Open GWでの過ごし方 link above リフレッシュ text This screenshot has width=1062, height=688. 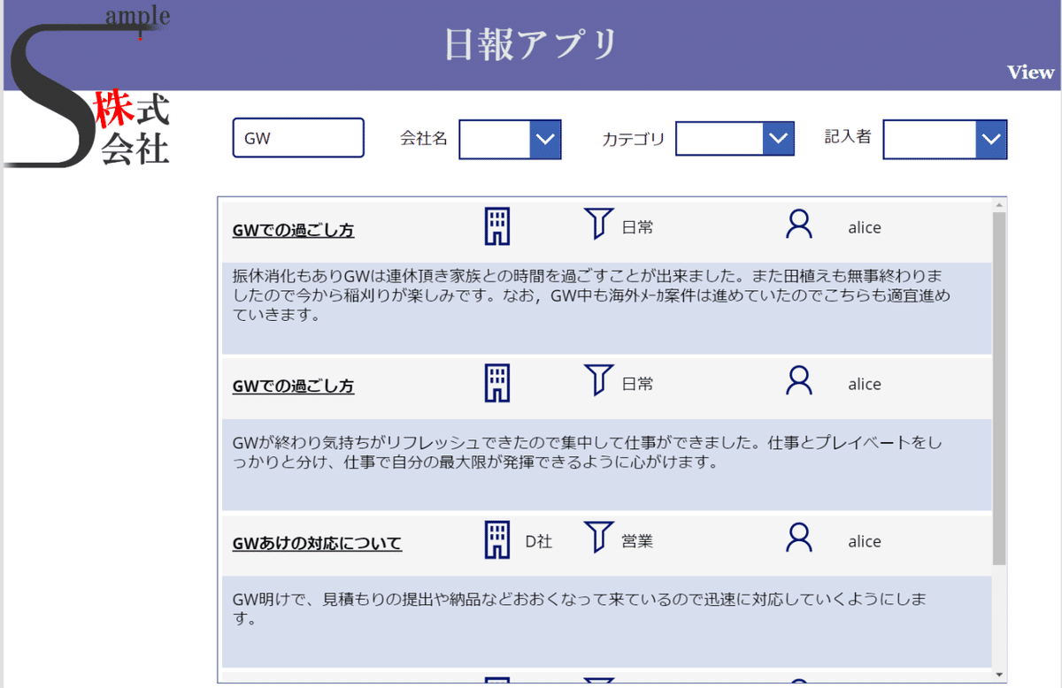[x=293, y=386]
